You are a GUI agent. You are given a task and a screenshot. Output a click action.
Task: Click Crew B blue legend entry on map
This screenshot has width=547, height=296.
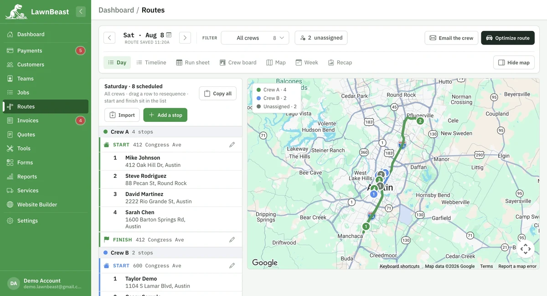(x=272, y=98)
